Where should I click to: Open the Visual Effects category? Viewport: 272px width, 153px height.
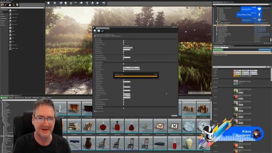point(4,19)
